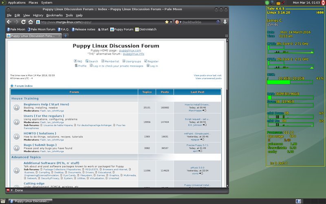
Task: Open the Edit menu
Action: [x=17, y=15]
